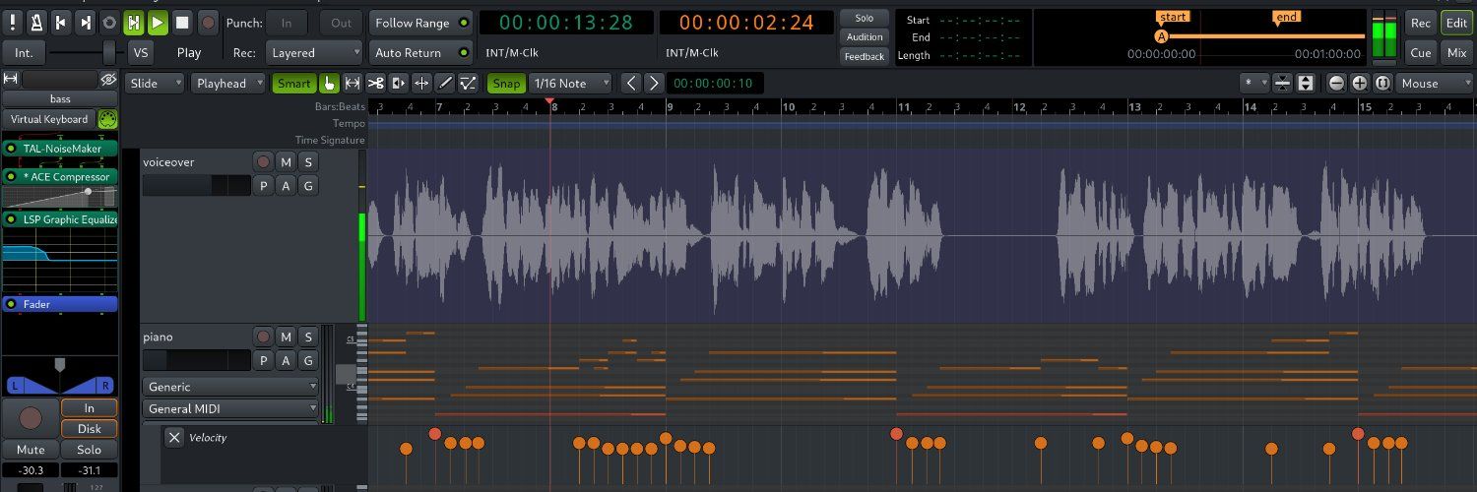Close the Velocity automation lane

point(174,438)
